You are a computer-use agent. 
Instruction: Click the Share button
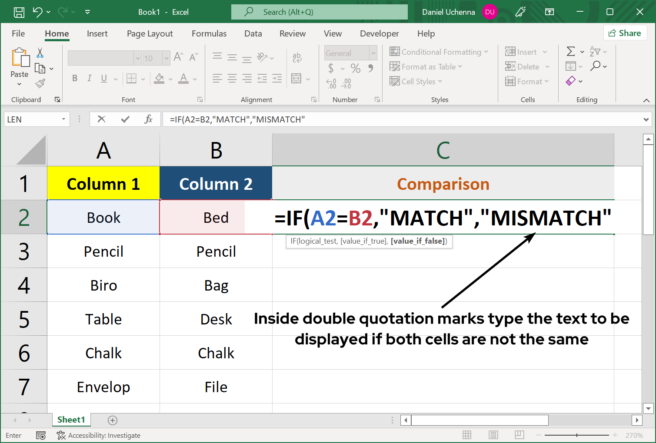625,33
